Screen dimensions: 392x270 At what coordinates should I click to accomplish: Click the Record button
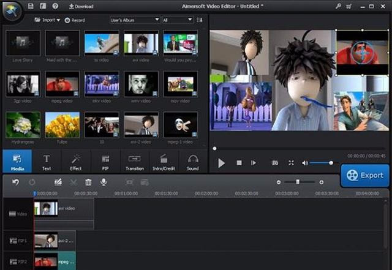click(x=75, y=20)
